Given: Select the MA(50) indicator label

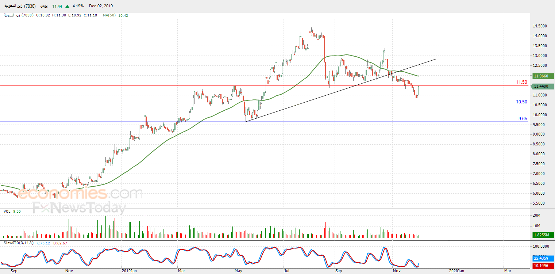Looking at the screenshot, I should point(109,15).
